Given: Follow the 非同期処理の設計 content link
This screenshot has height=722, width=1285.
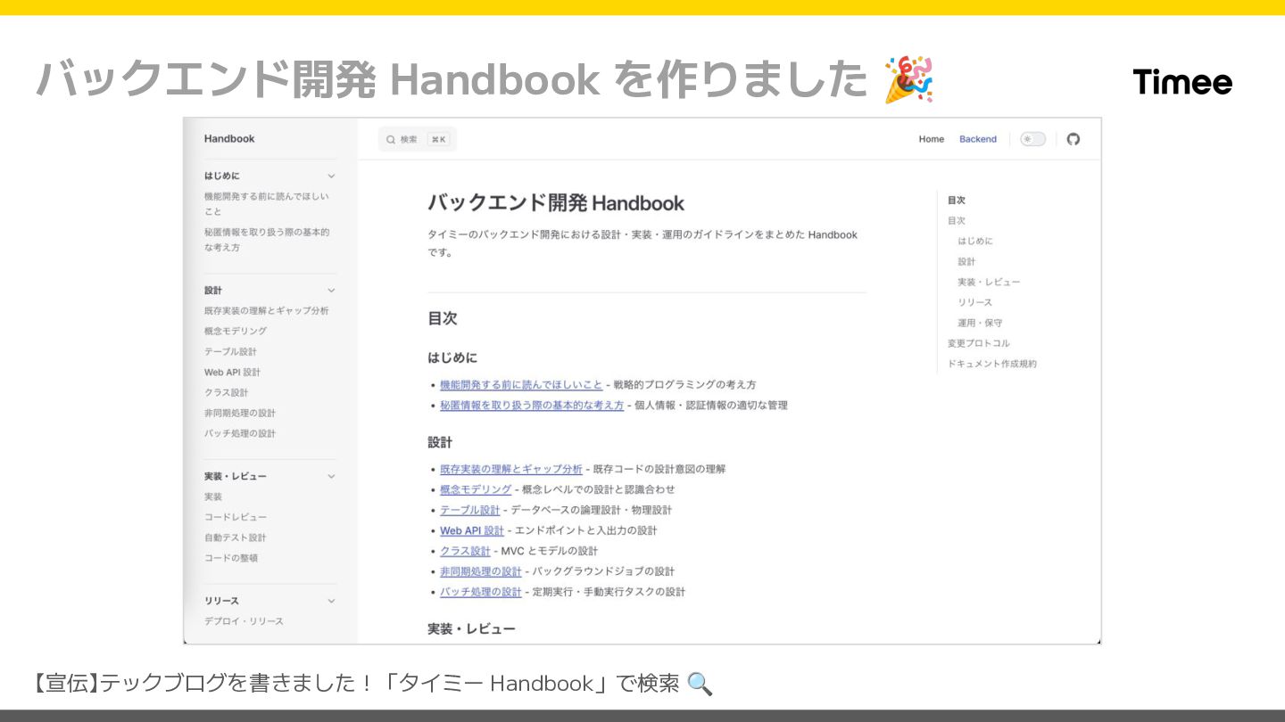Looking at the screenshot, I should pos(481,572).
